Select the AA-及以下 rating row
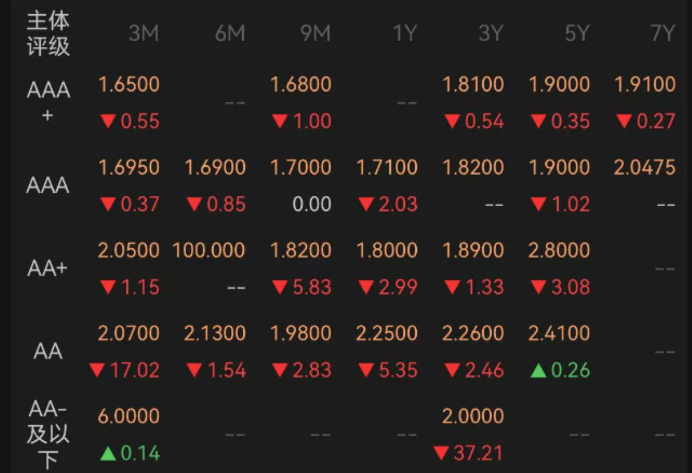This screenshot has height=473, width=692. (48, 434)
